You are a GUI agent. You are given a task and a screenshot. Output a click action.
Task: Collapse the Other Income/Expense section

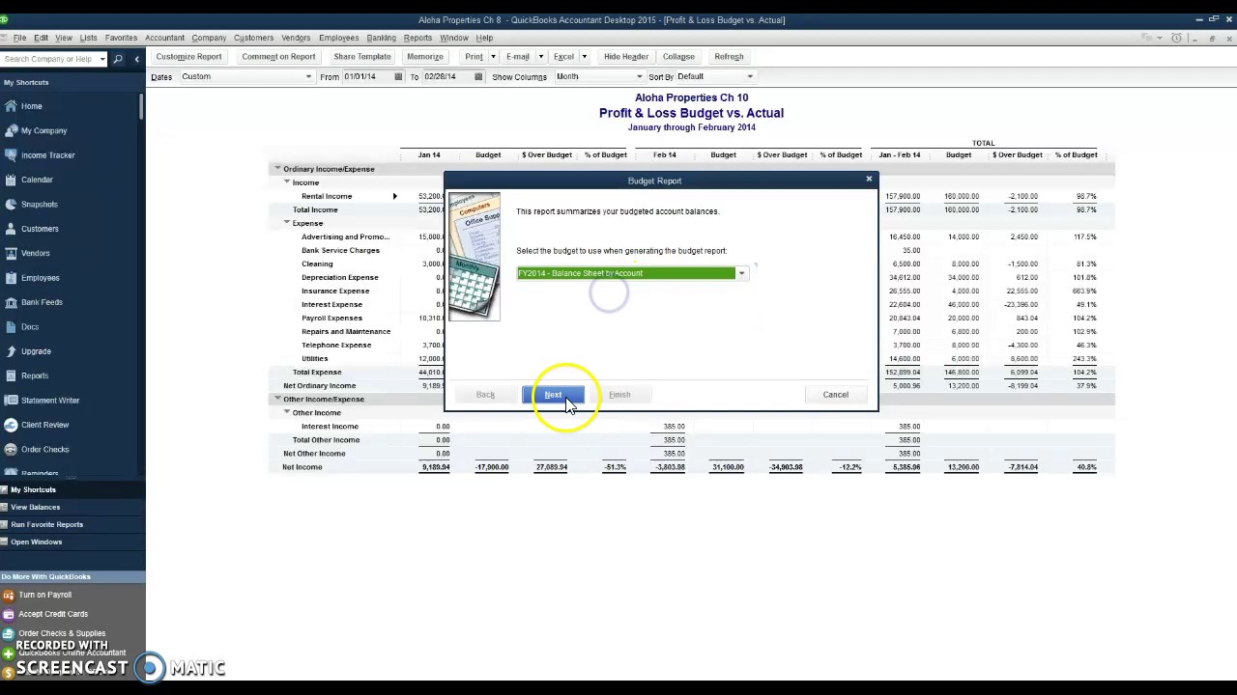coord(277,399)
